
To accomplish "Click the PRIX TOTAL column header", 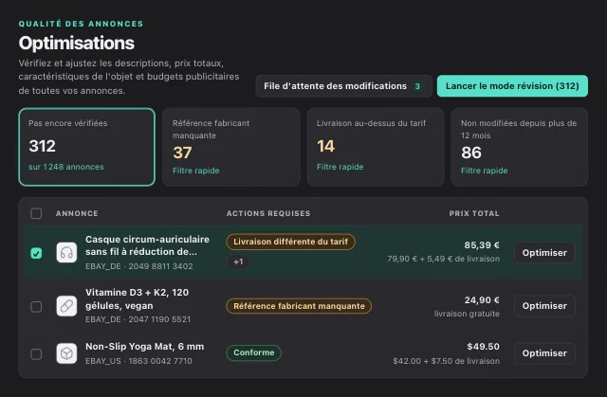I will 474,213.
